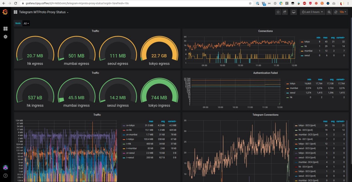Refresh the dashboard with the refresh icon
The image size is (352, 182).
click(x=336, y=12)
